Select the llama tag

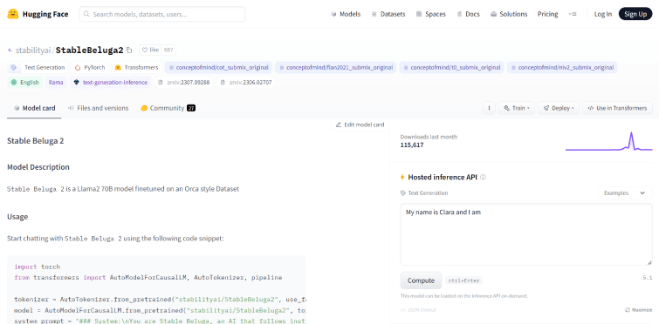[56, 82]
